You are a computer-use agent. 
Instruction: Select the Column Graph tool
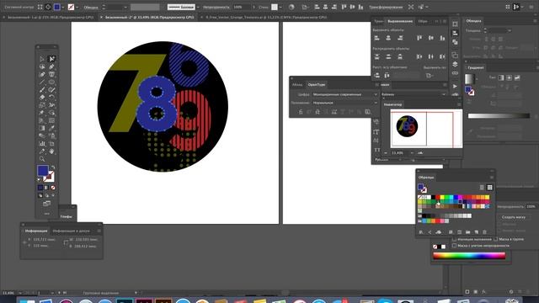click(x=42, y=144)
